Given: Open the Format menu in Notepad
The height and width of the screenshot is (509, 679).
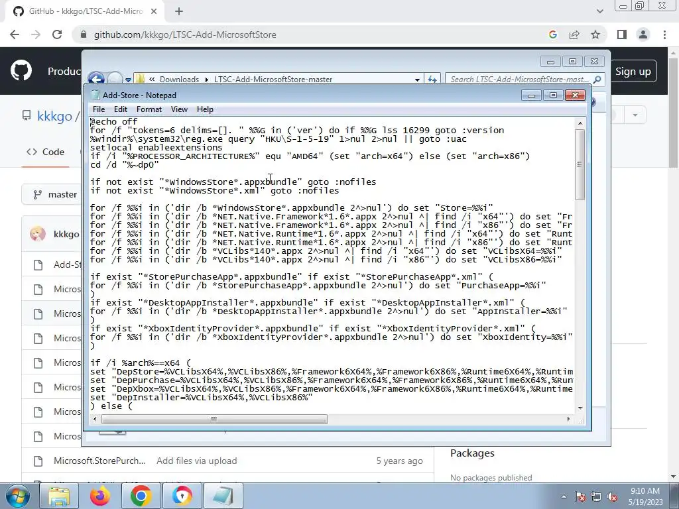Looking at the screenshot, I should (x=149, y=109).
